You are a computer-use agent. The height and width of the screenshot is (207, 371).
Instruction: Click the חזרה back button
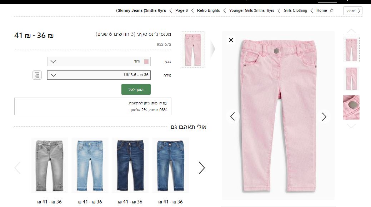pos(352,11)
